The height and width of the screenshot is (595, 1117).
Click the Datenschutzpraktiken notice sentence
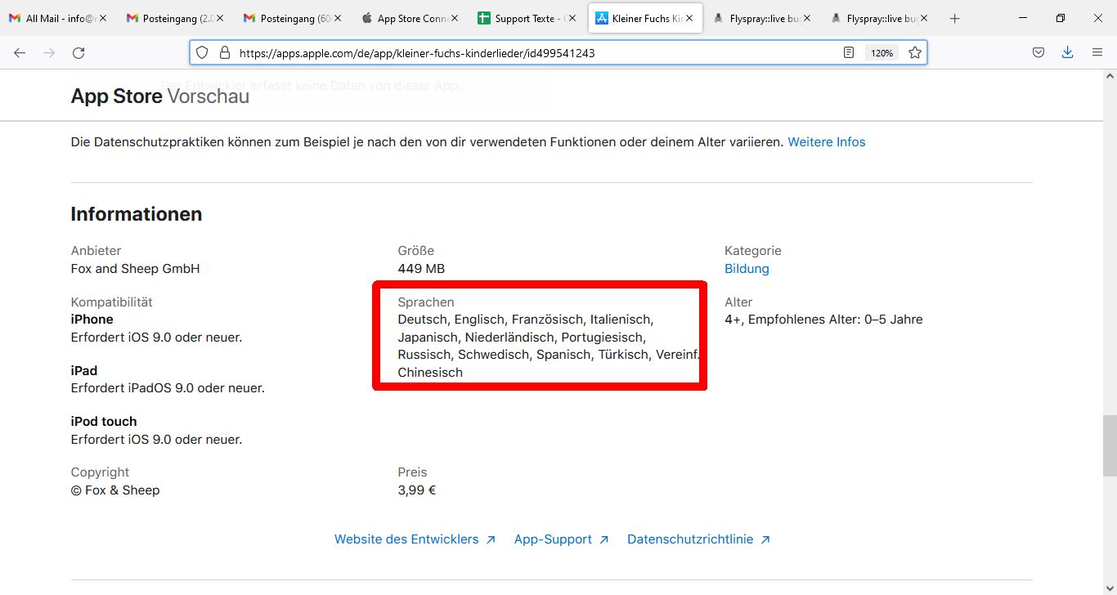point(428,142)
